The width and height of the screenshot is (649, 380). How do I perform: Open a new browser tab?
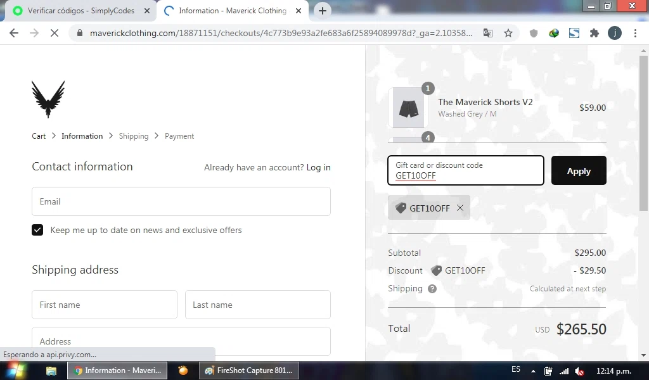pyautogui.click(x=323, y=11)
